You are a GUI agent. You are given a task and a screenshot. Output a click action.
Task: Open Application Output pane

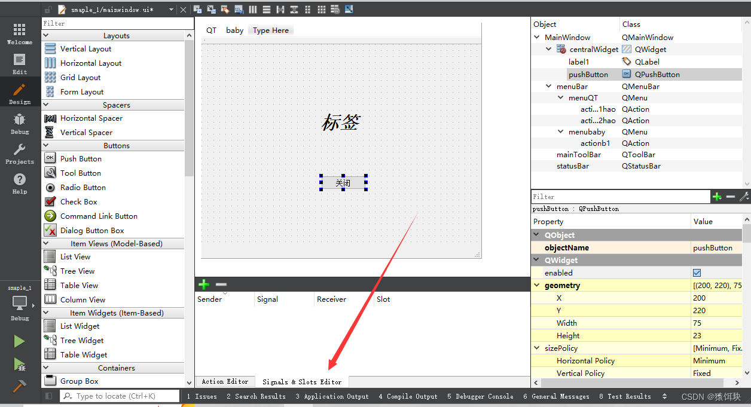332,396
